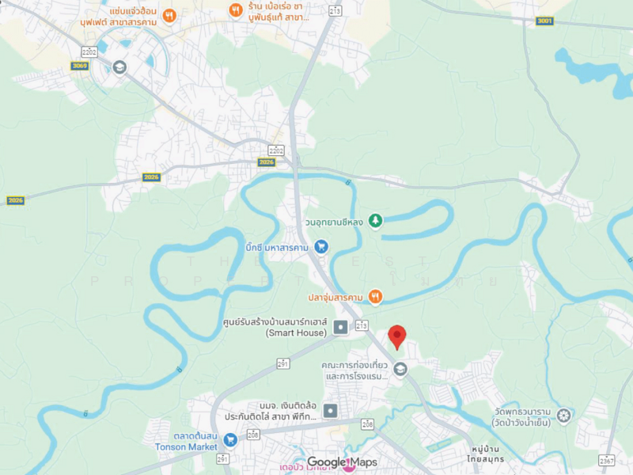Open the ปลาจุ่มสารคาม restaurant icon
Image resolution: width=633 pixels, height=475 pixels.
pos(375,297)
